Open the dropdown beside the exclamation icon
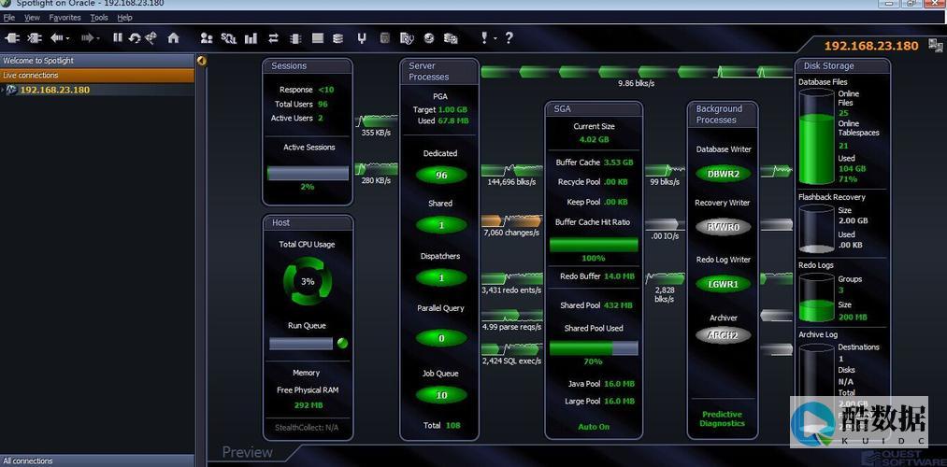This screenshot has width=947, height=467. (495, 38)
